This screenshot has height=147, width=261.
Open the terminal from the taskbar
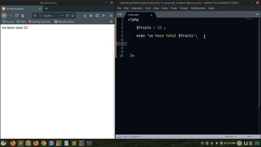[x=89, y=143]
